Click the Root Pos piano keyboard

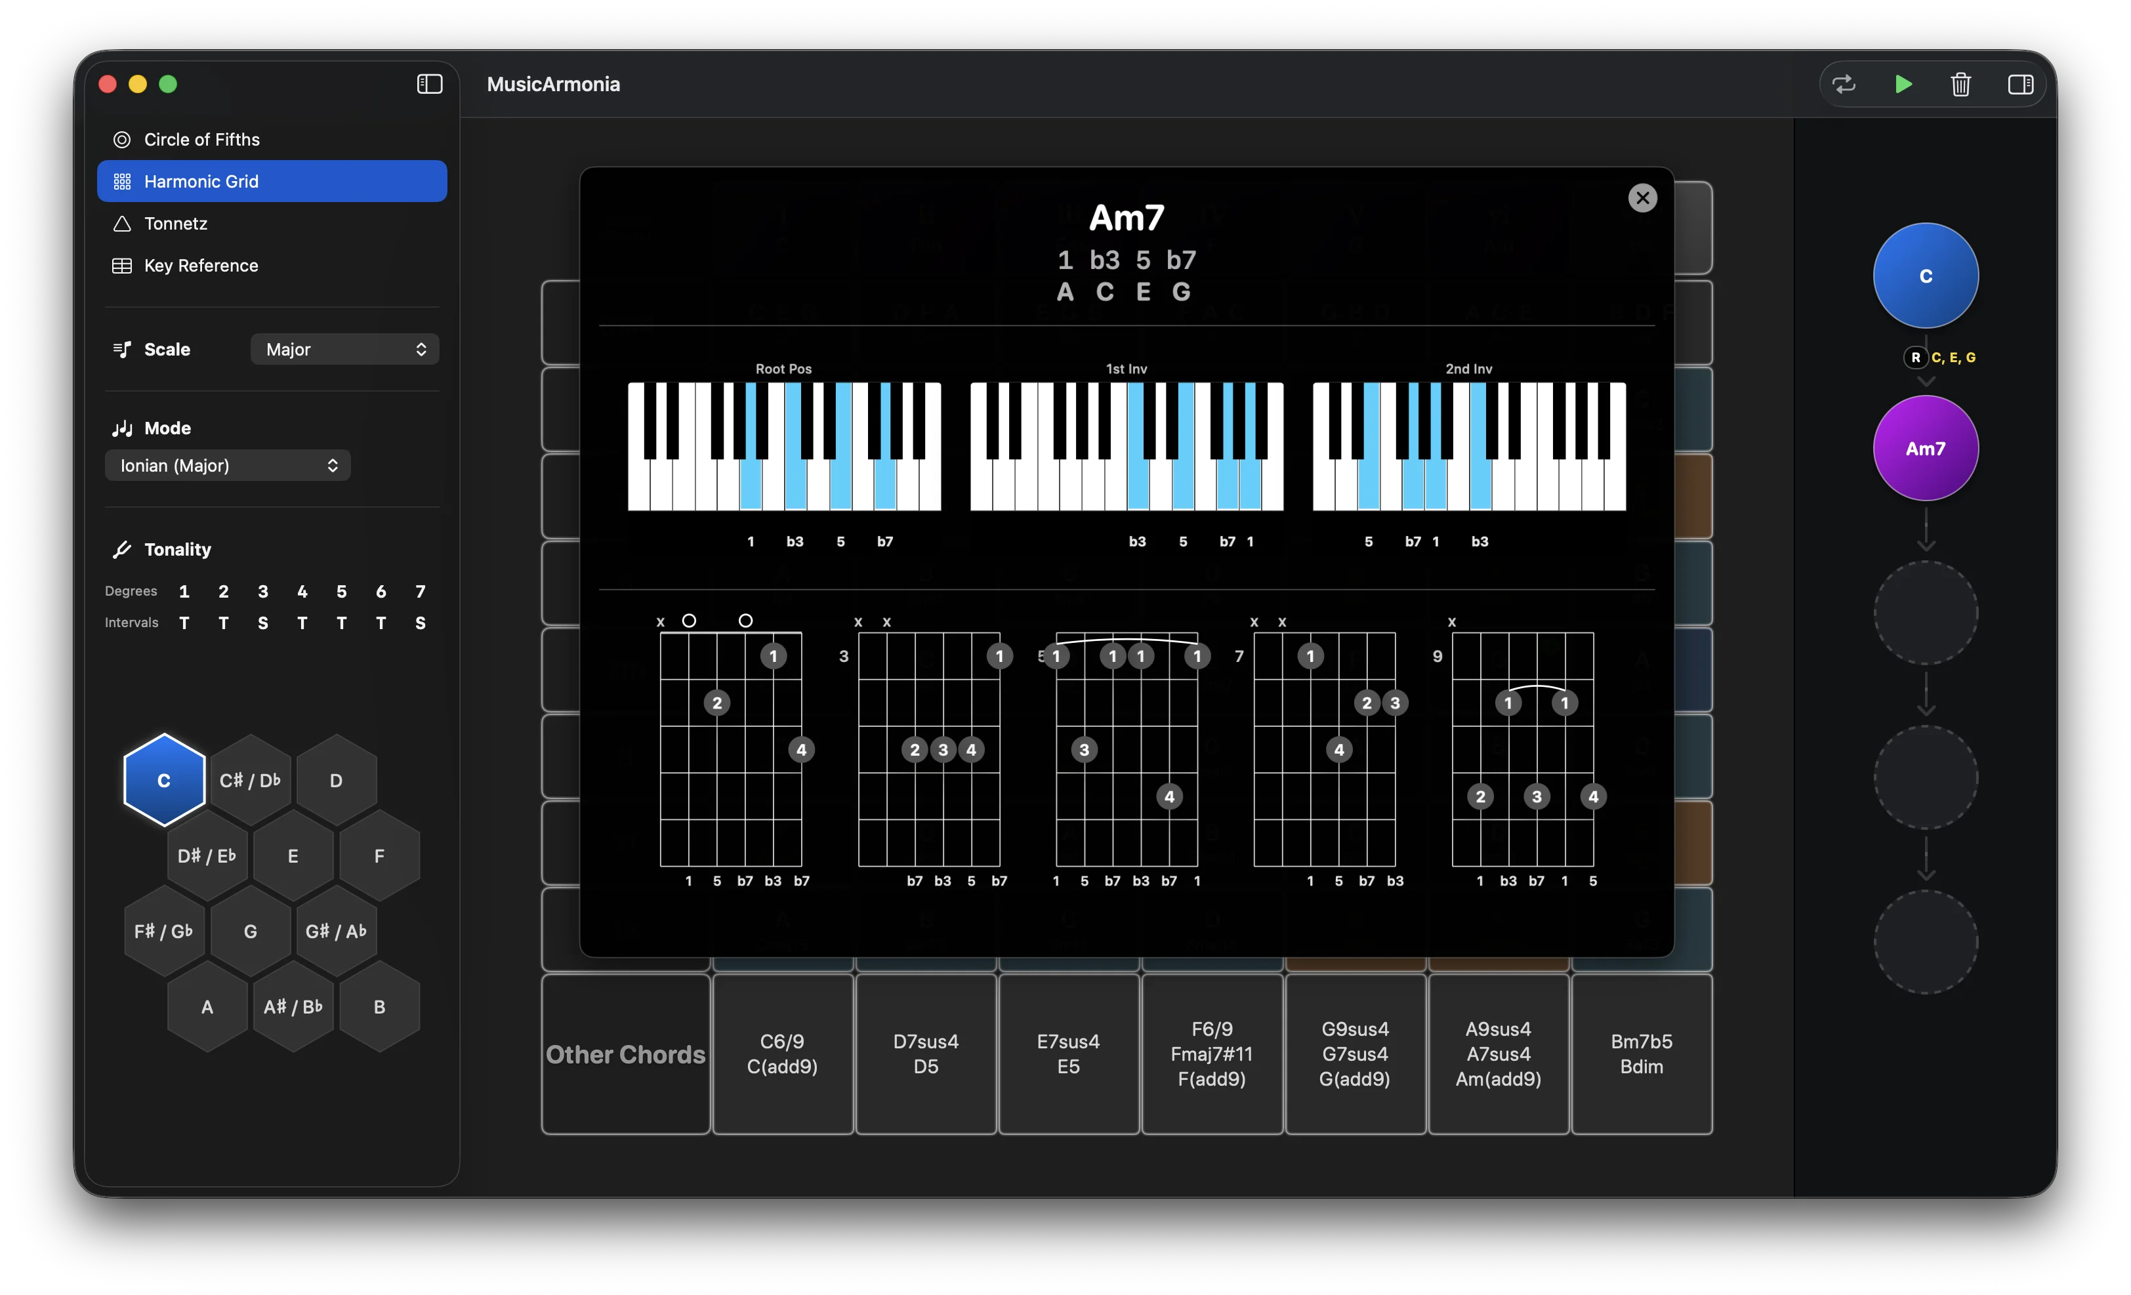(783, 446)
